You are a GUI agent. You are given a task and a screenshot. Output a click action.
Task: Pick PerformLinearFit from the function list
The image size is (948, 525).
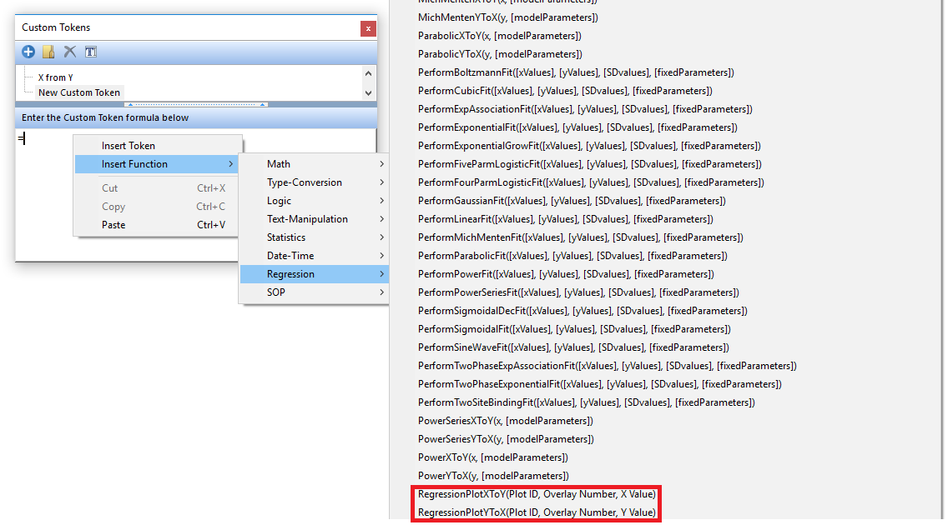point(565,219)
